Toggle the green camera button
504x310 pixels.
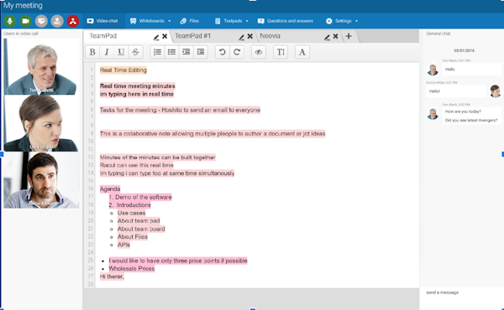[x=26, y=21]
